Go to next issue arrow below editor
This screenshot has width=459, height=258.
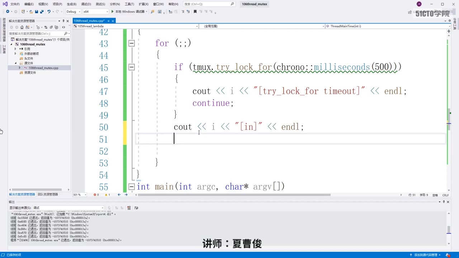pos(126,195)
